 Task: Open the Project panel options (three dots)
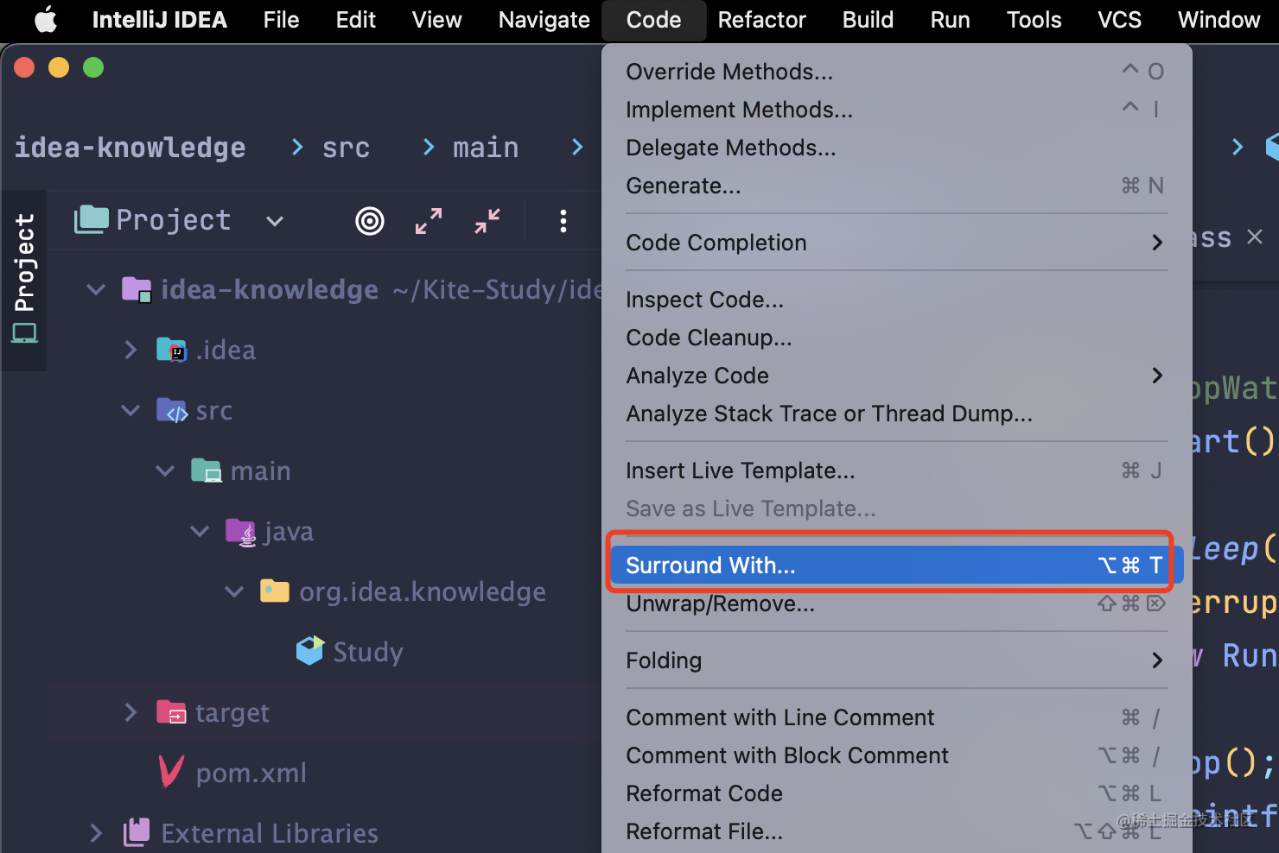563,221
